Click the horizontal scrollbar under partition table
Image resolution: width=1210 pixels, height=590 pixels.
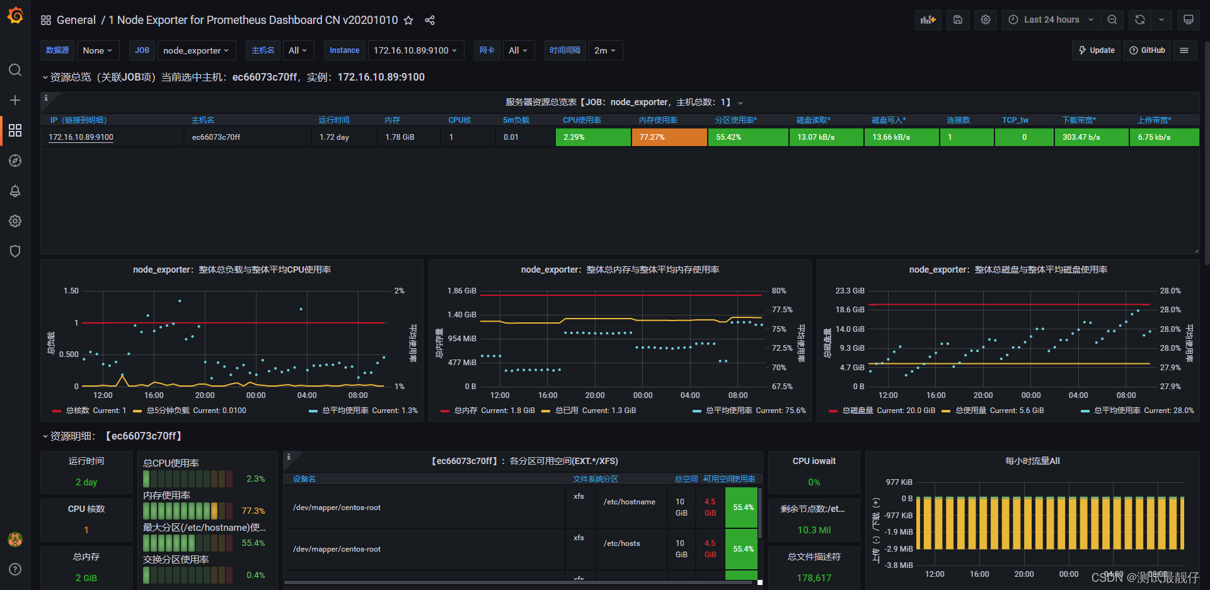pos(518,582)
